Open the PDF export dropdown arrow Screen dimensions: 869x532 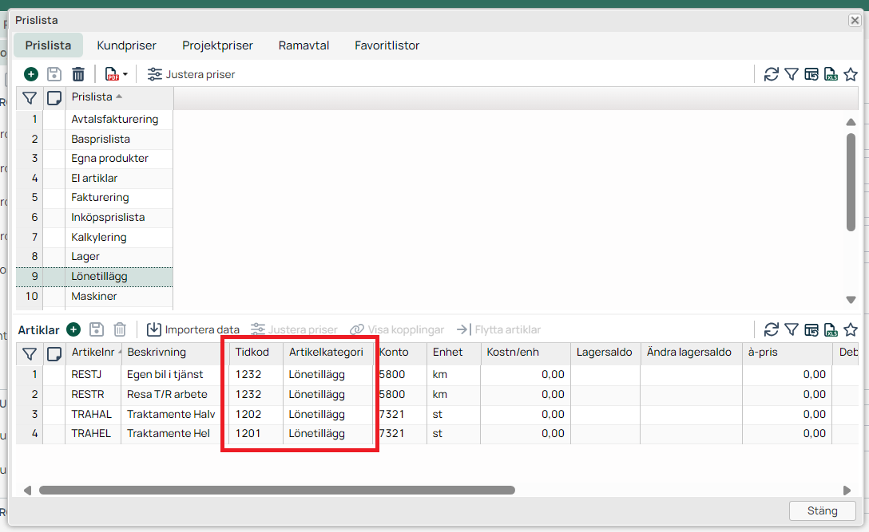(125, 75)
